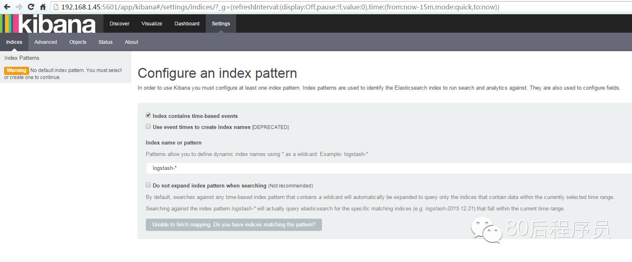
Task: Click the logstash-2015.12.21 example text
Action: 450,209
